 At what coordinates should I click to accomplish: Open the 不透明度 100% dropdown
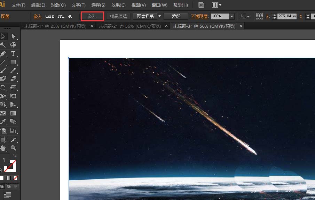(231, 16)
